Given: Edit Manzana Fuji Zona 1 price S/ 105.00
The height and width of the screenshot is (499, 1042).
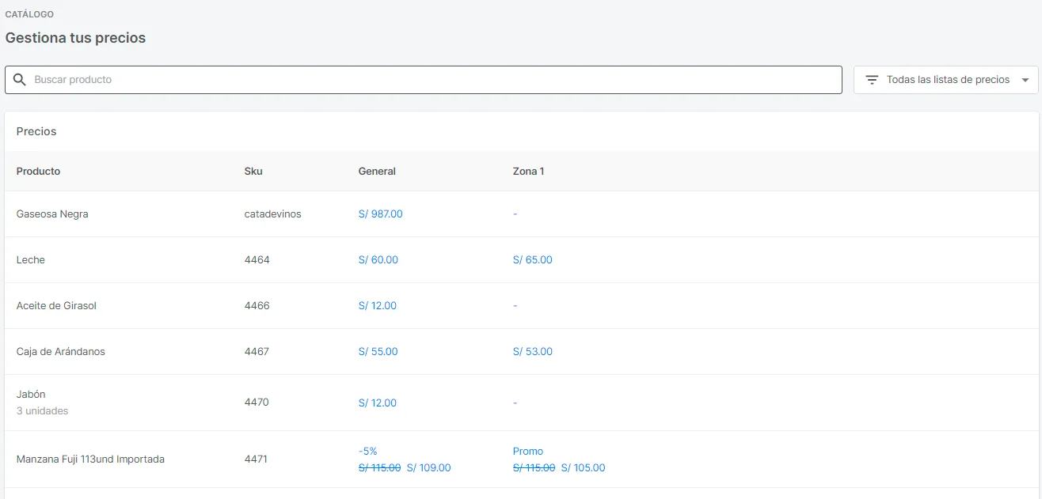Looking at the screenshot, I should point(583,467).
